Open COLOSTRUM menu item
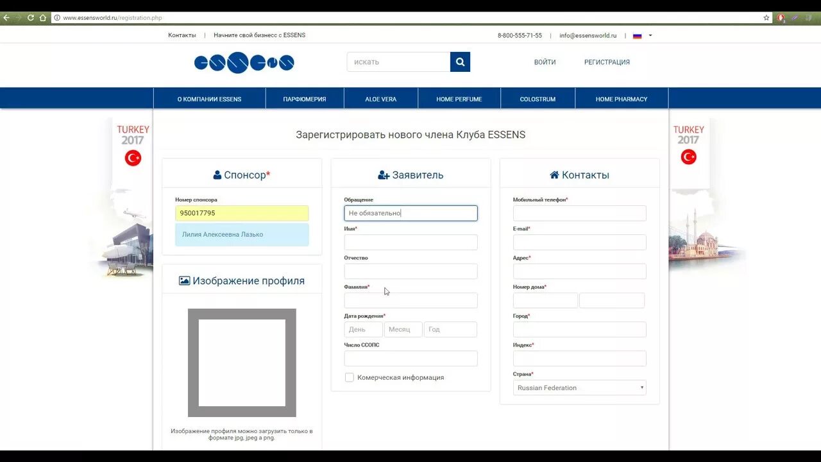This screenshot has width=821, height=462. coord(538,99)
